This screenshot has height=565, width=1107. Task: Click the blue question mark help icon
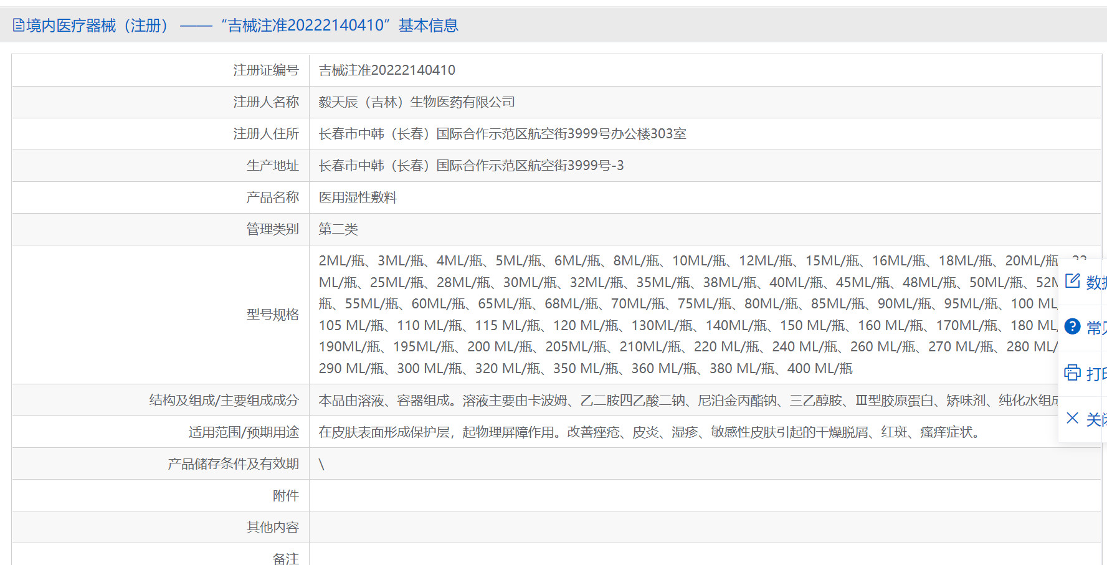point(1072,326)
